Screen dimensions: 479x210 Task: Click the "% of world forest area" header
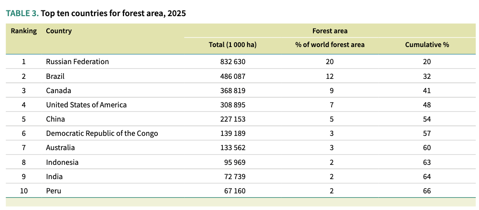pos(330,45)
